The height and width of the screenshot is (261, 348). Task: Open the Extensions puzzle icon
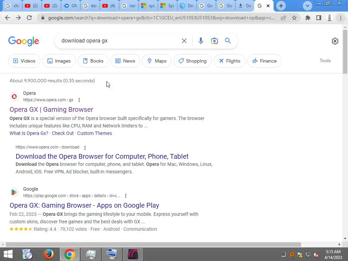click(308, 18)
